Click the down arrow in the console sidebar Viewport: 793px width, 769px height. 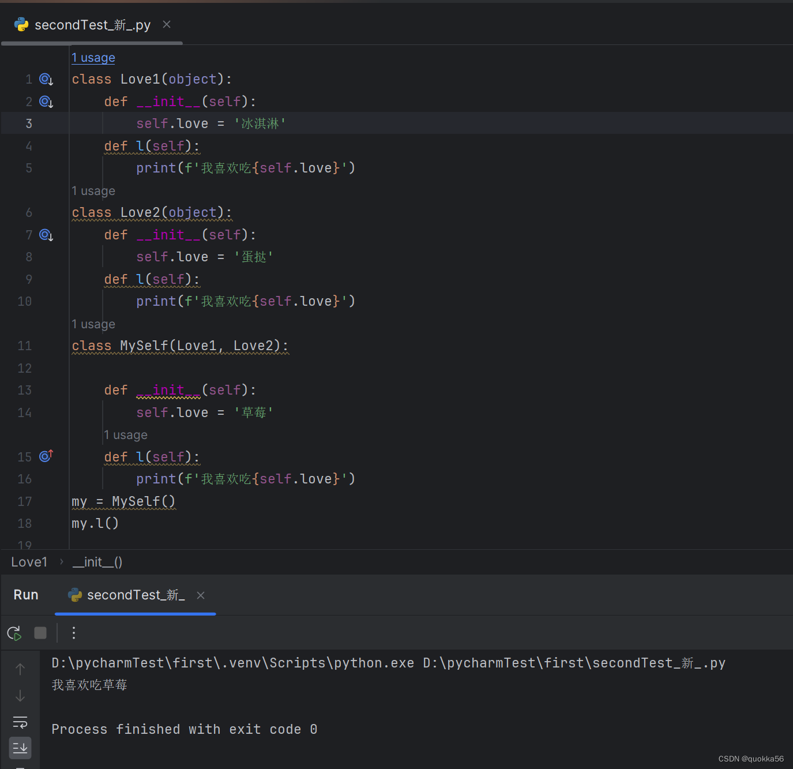pyautogui.click(x=20, y=696)
